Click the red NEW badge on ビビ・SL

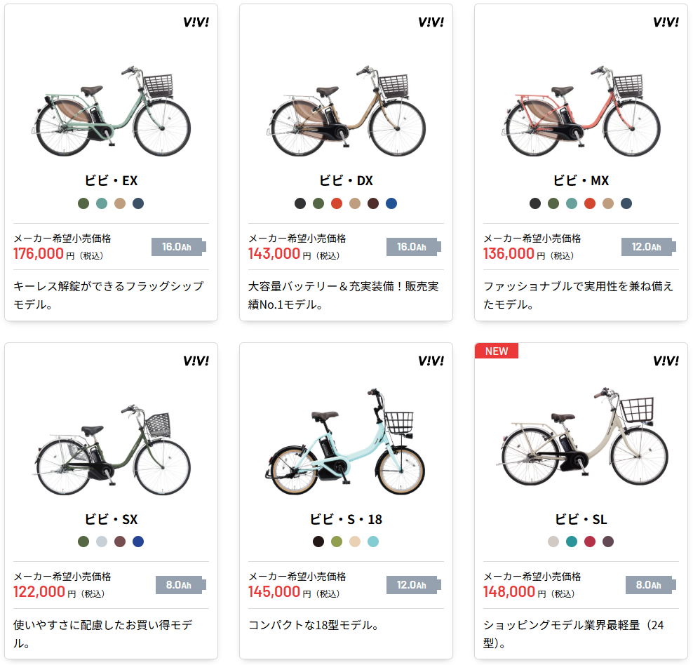497,351
